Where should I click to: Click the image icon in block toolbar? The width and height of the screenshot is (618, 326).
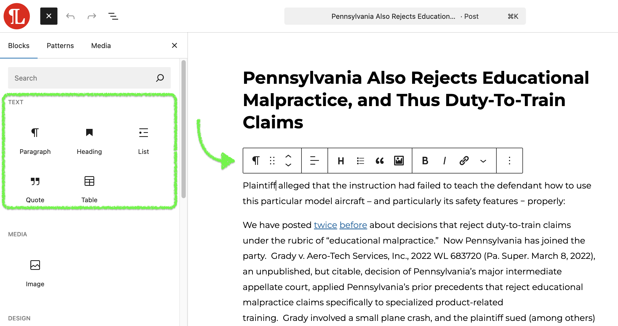pos(399,161)
